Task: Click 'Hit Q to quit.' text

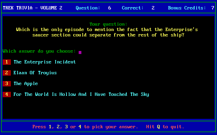Action: (165, 127)
